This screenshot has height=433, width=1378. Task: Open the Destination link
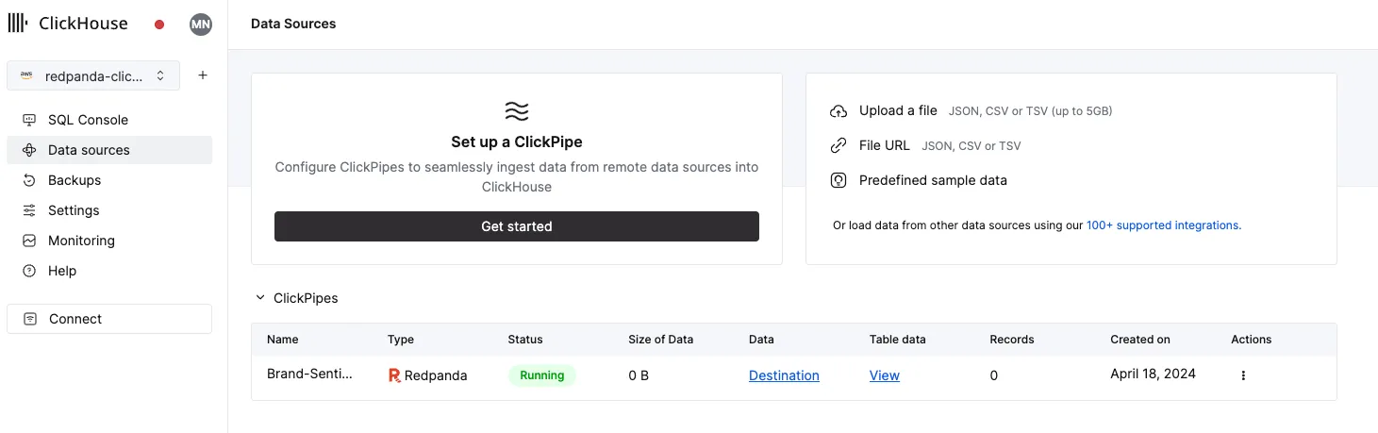pos(784,375)
